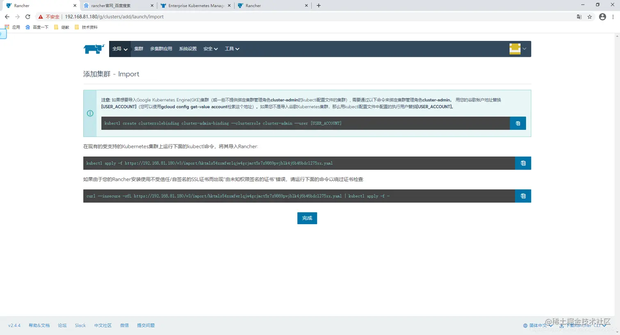Open the user avatar menu
620x335 pixels.
518,49
